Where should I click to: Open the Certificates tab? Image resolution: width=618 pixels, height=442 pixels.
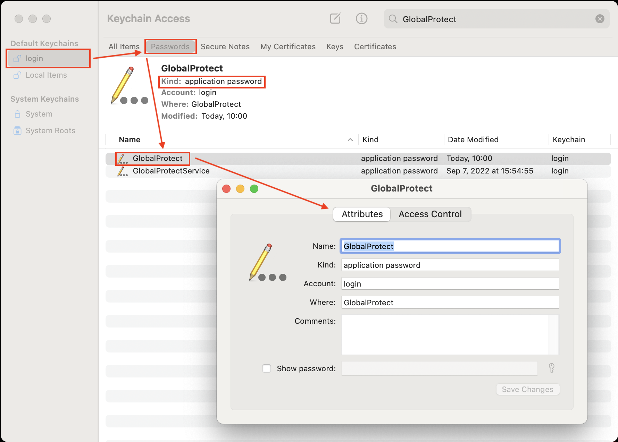(375, 46)
